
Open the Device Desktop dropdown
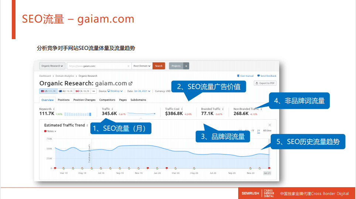[x=115, y=91]
